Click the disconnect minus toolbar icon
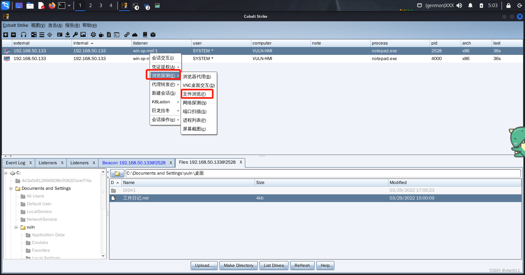This screenshot has width=525, height=275. [x=13, y=35]
